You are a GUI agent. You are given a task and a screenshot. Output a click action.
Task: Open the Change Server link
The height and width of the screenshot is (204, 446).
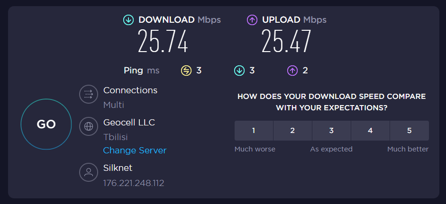pos(135,151)
